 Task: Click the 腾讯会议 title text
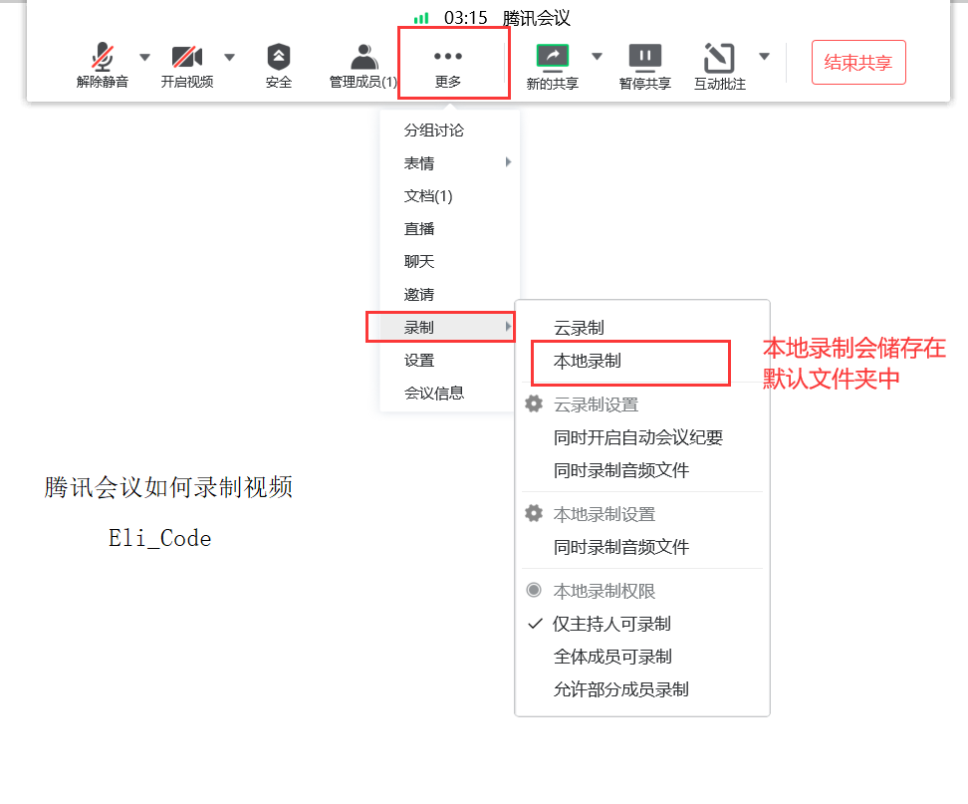coord(536,18)
